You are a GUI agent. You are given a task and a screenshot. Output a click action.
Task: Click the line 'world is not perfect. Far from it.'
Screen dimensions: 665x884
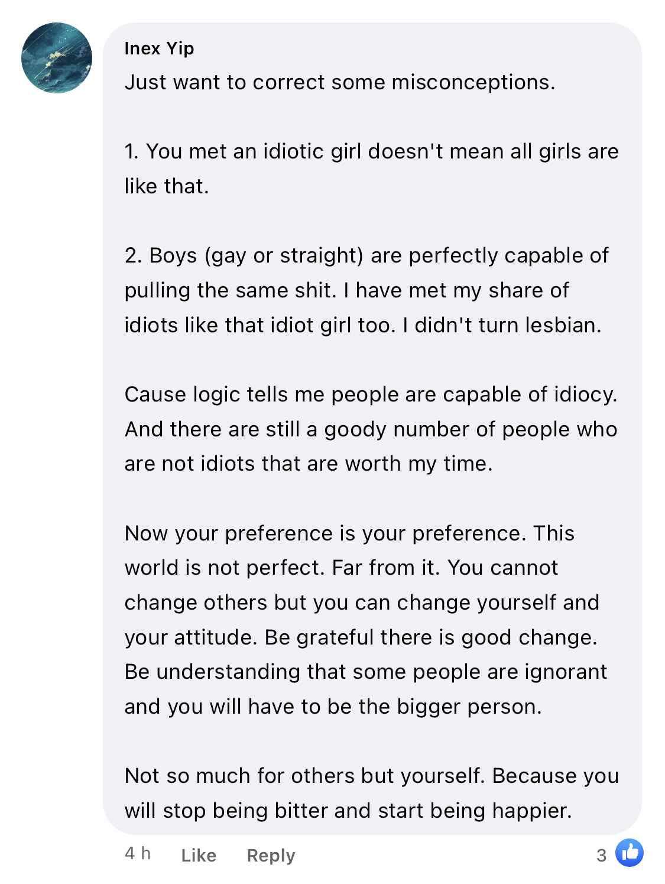[x=341, y=568]
